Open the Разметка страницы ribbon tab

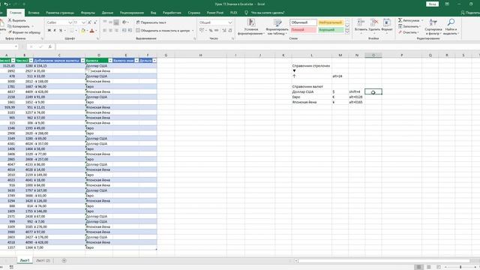tap(60, 13)
